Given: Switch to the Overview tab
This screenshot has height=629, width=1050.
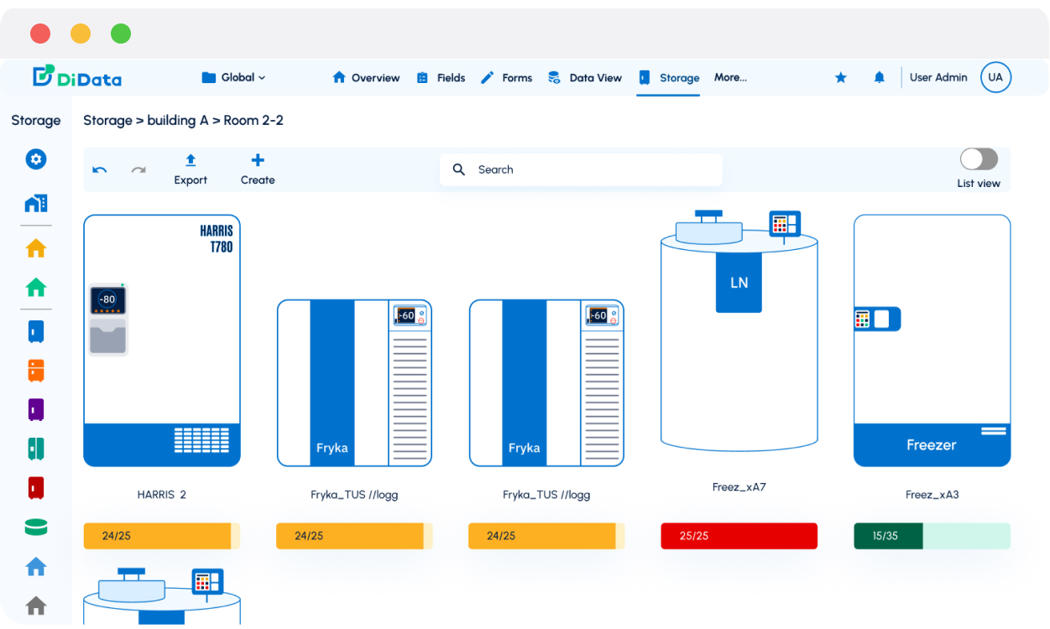Looking at the screenshot, I should click(x=366, y=78).
